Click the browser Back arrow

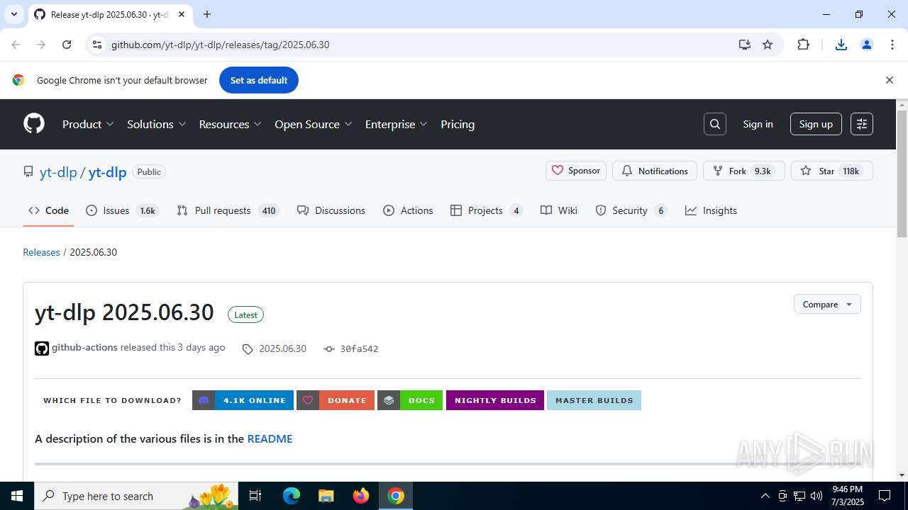[x=16, y=45]
